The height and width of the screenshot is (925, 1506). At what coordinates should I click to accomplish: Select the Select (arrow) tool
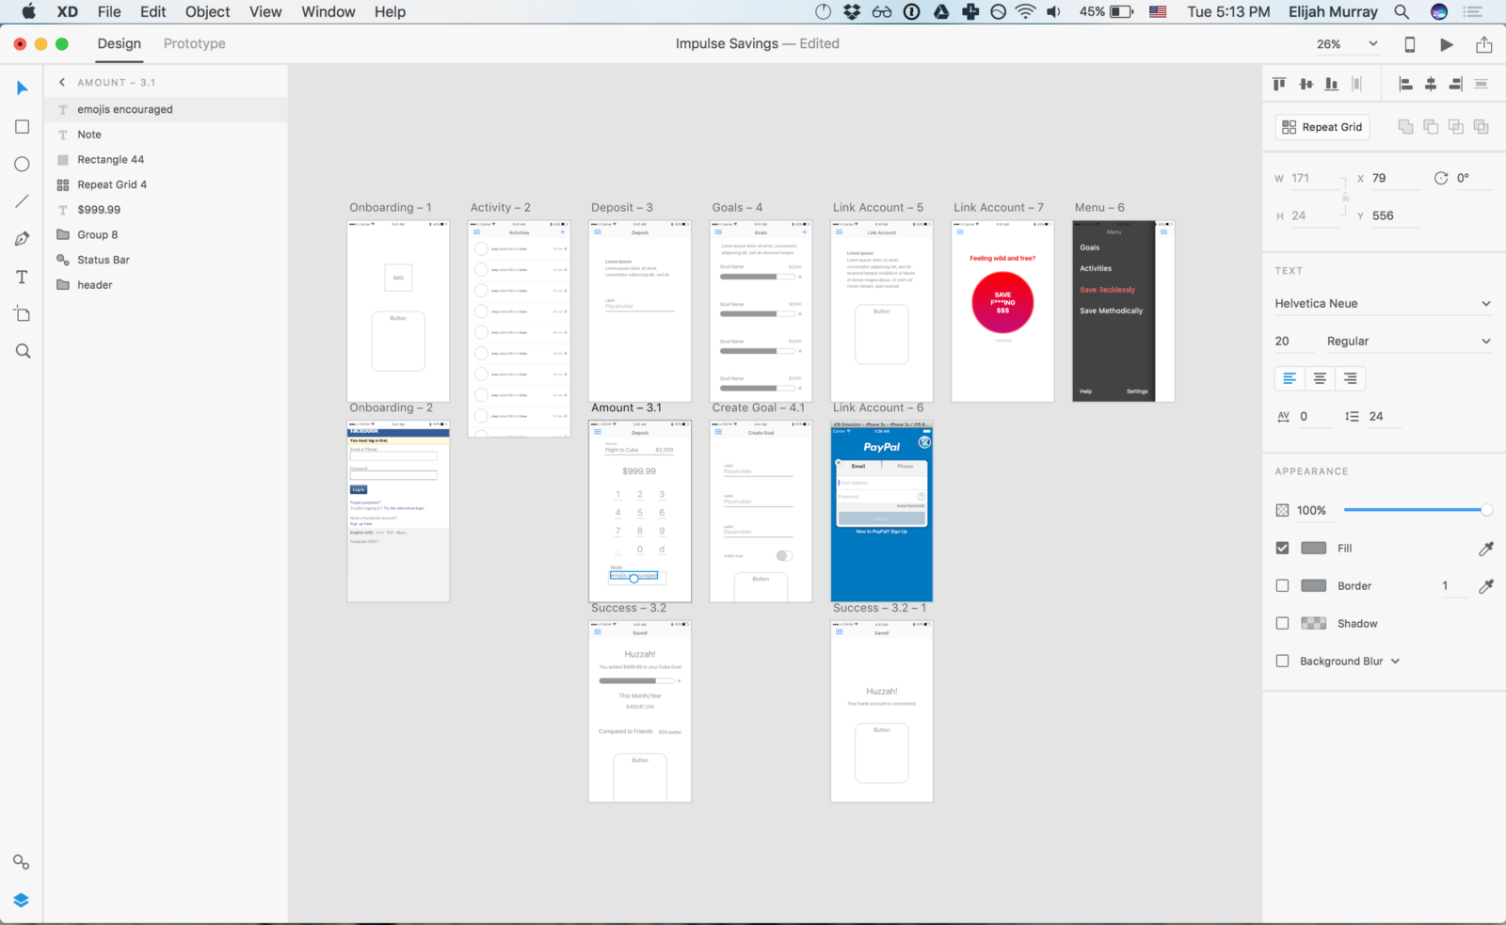(23, 88)
